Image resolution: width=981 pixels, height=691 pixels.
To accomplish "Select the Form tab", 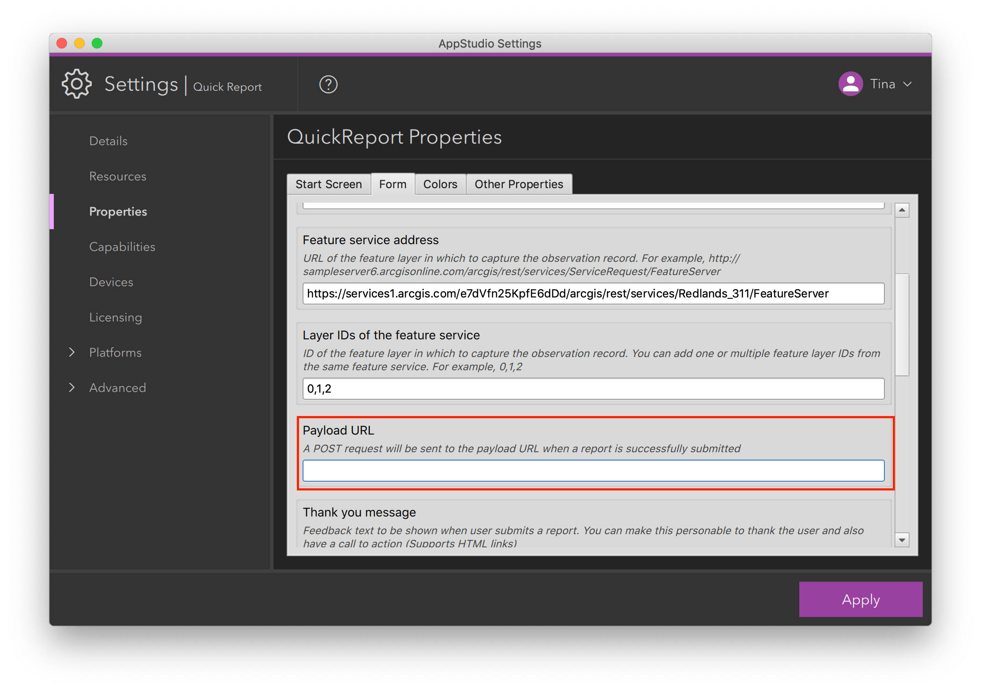I will click(393, 184).
